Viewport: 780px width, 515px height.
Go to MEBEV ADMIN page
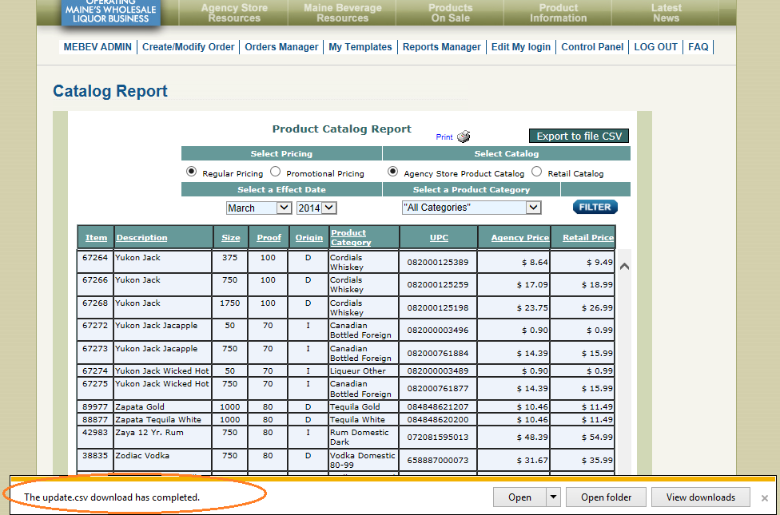click(97, 47)
